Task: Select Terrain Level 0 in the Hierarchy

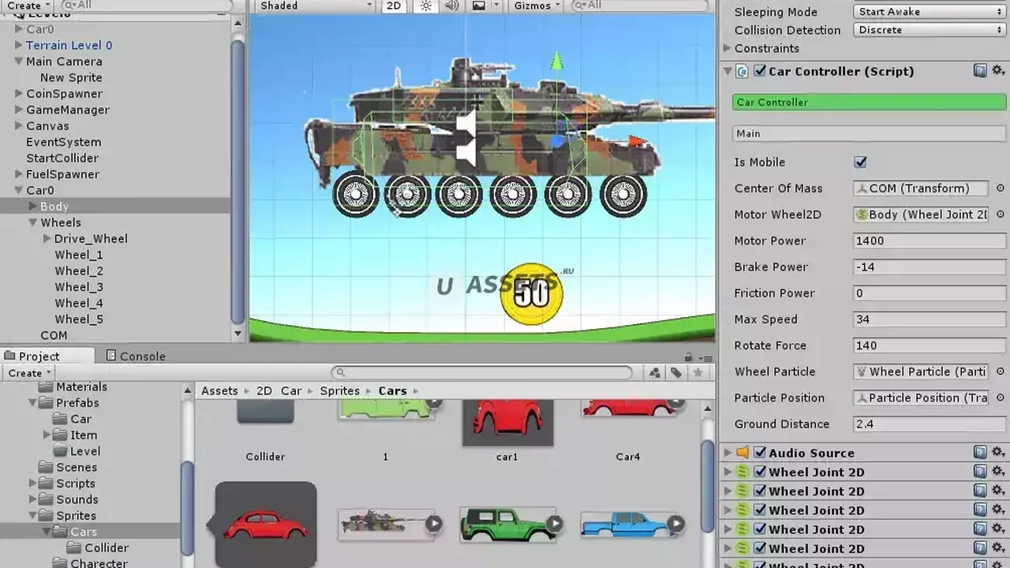Action: (69, 45)
